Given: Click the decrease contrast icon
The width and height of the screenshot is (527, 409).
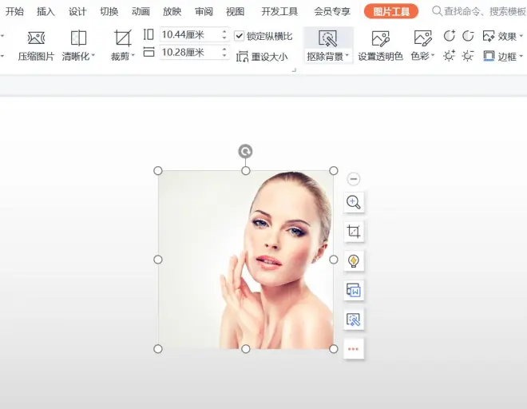Looking at the screenshot, I should [x=468, y=36].
